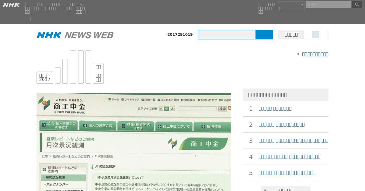Open the number 1 ranked article
Image resolution: width=365 pixels, height=191 pixels.
(275, 109)
